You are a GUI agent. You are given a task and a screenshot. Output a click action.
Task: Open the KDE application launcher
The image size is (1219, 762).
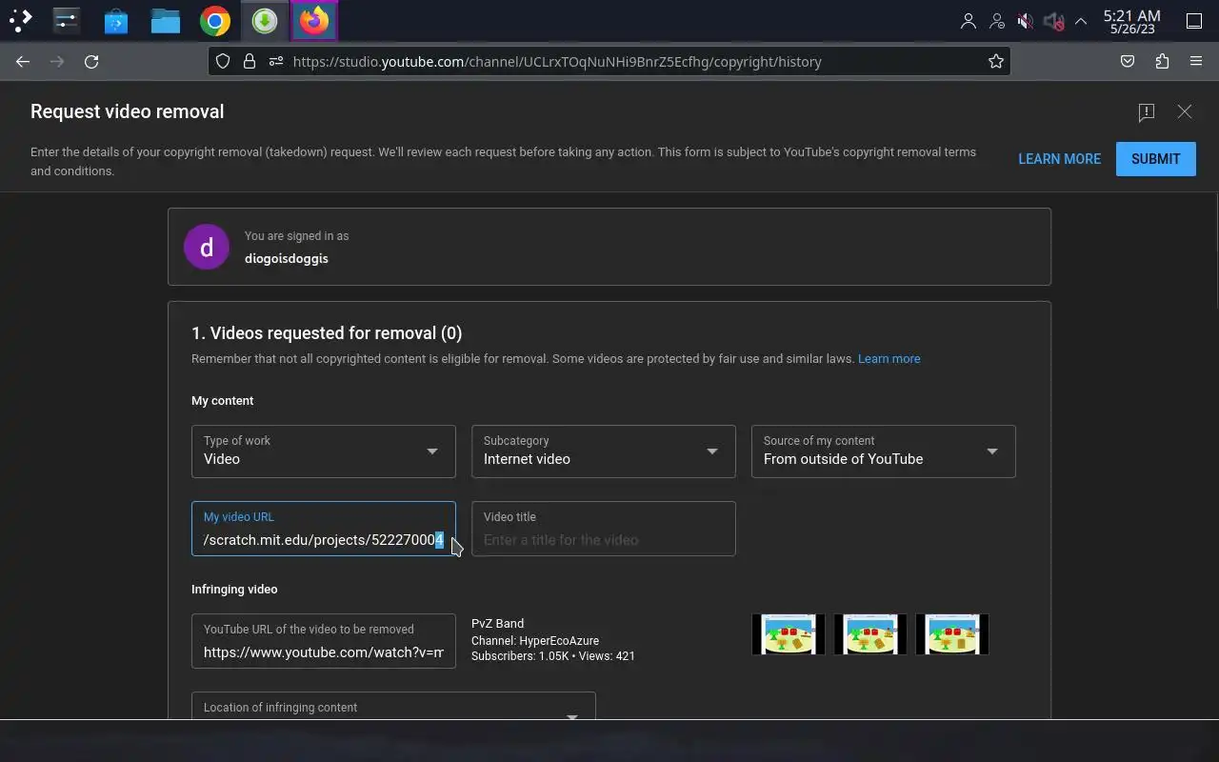(x=21, y=21)
